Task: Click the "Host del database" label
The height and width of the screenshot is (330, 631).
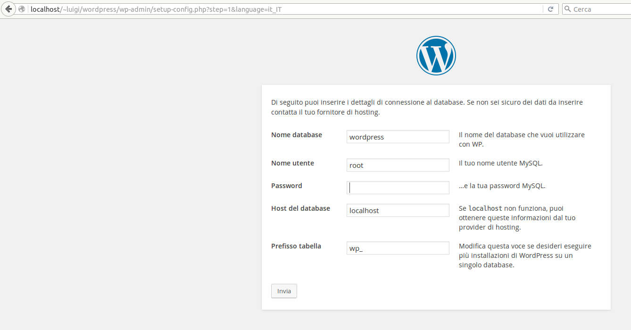Action: [x=300, y=208]
